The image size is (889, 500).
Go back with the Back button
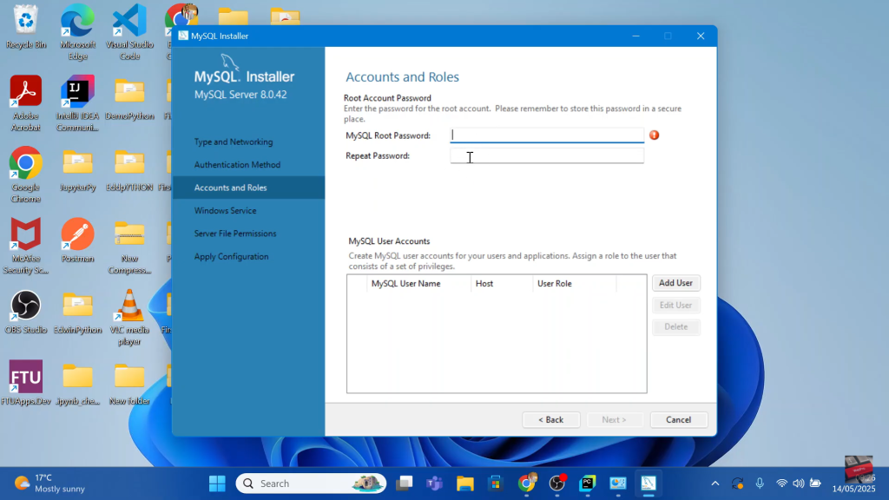pyautogui.click(x=551, y=419)
